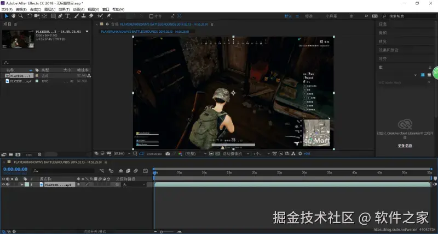This screenshot has width=438, height=234.
Task: Open magnification ratio dropdown (57.3%)
Action: click(x=122, y=154)
